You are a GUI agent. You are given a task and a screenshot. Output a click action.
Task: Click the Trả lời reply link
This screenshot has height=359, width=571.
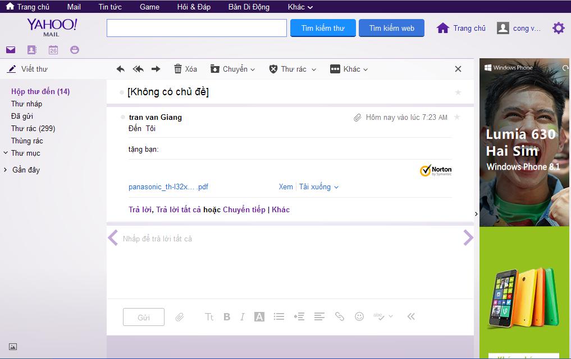tap(140, 209)
